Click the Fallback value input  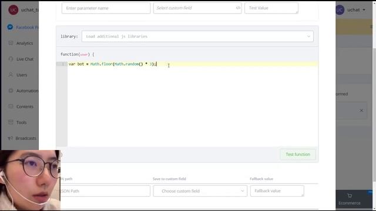click(277, 190)
